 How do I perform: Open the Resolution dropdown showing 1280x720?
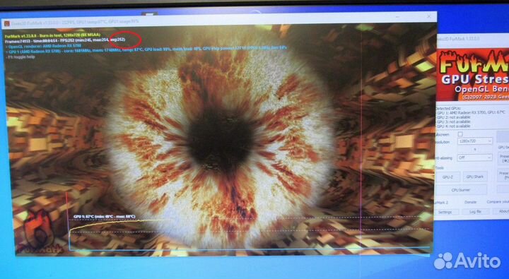click(475, 141)
